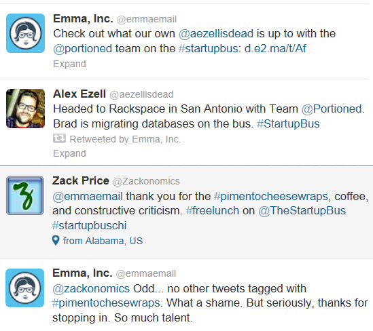Viewport: 373px width, 331px height.
Task: Open Alex Ezell's profile photo
Action: [x=25, y=109]
